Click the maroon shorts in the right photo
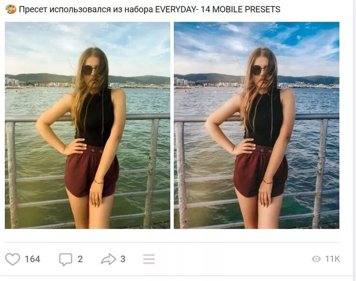Image resolution: width=356 pixels, height=281 pixels. coord(260,172)
